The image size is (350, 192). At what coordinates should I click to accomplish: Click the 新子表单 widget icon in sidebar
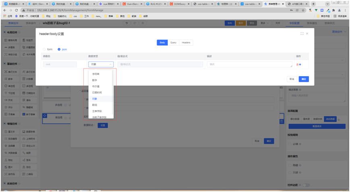click(x=23, y=115)
